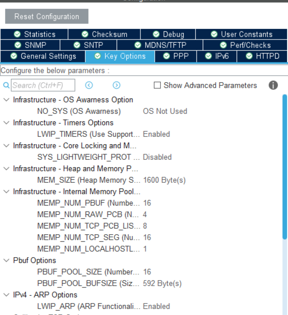
Task: Select the Key Options tab
Action: point(120,56)
